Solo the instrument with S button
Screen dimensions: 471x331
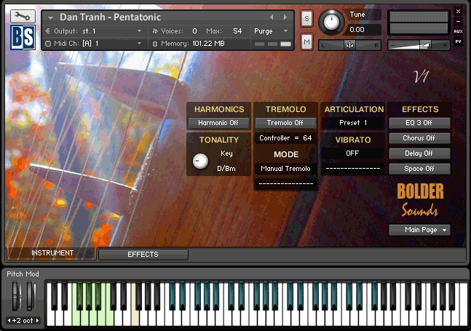pyautogui.click(x=306, y=19)
